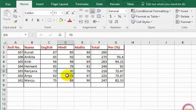Click the formula bar showing 70
Screen dimensions: 196x110
[x=131, y=35]
